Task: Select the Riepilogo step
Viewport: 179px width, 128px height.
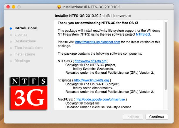Action: click(22, 61)
